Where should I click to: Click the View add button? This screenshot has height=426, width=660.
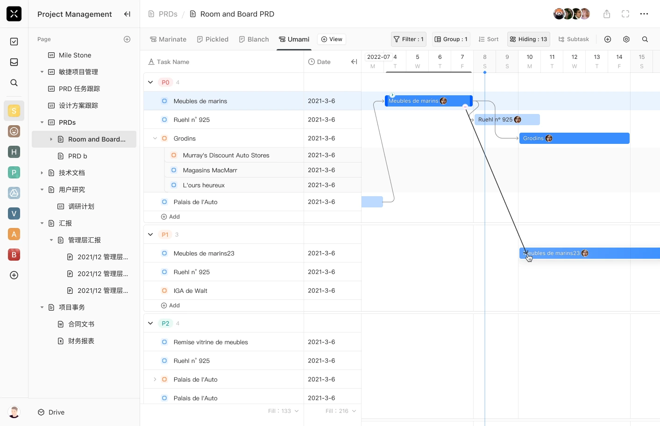click(332, 39)
